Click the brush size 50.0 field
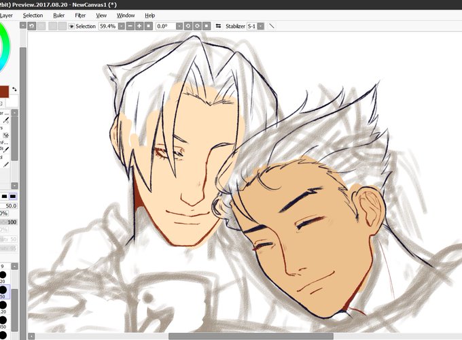The image size is (462, 340). [x=8, y=206]
